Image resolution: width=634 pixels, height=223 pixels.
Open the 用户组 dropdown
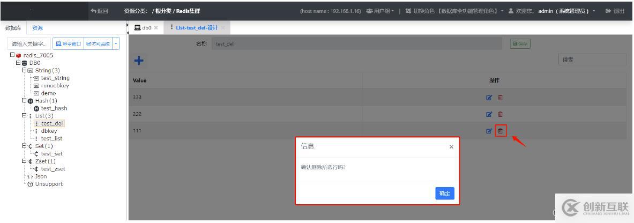380,11
